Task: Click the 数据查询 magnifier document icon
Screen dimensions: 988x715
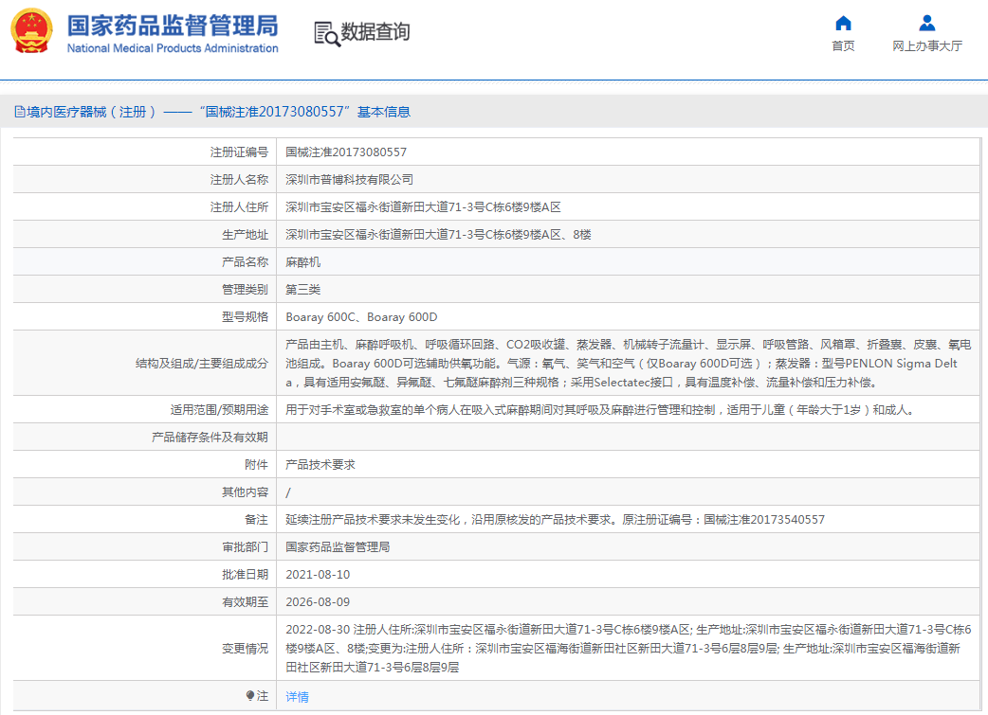Action: 326,33
